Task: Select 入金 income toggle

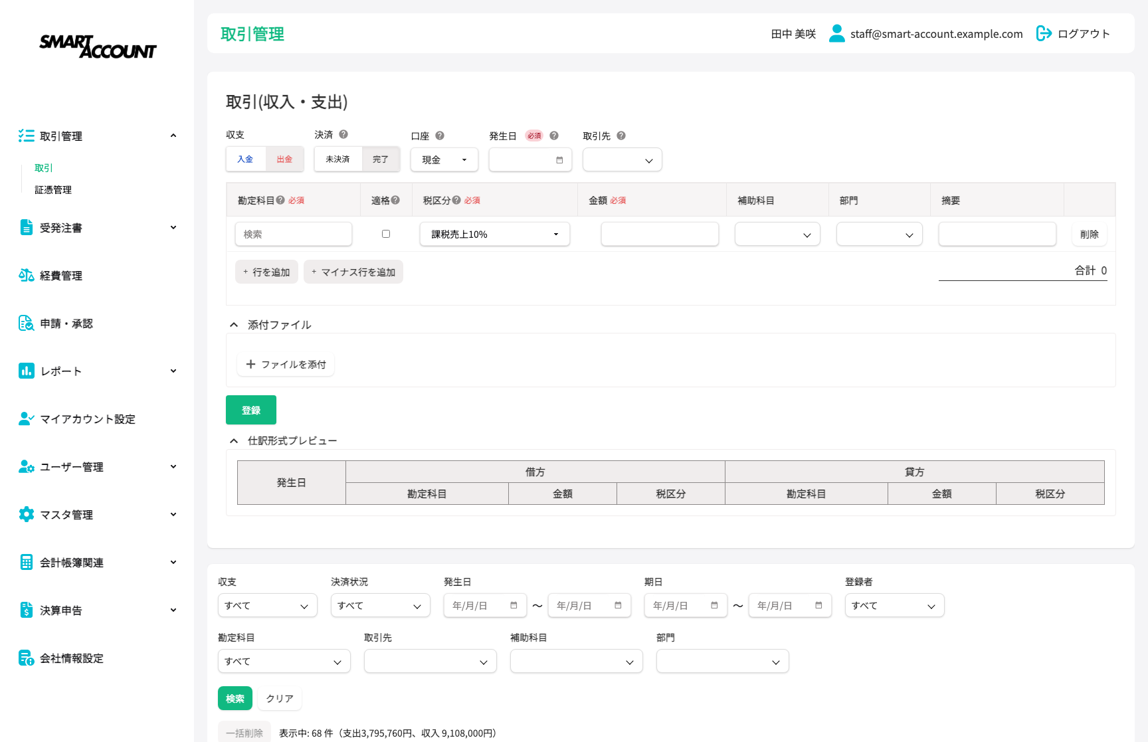Action: (246, 159)
